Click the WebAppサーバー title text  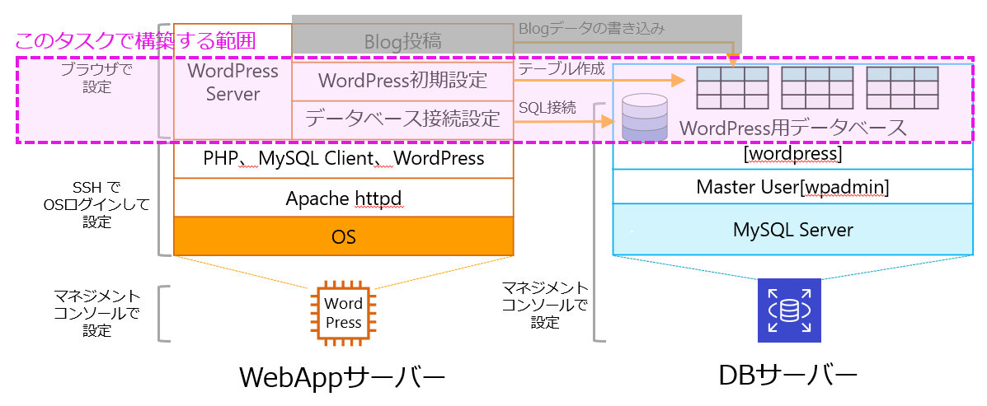pyautogui.click(x=342, y=377)
